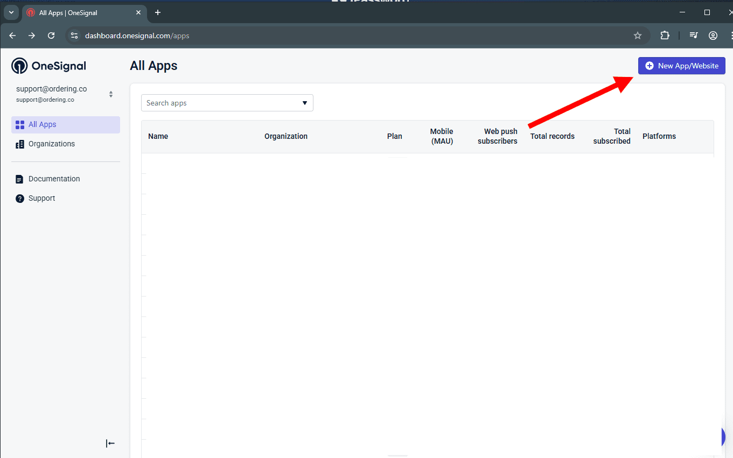Click the browser back arrow
The image size is (733, 458).
tap(12, 36)
